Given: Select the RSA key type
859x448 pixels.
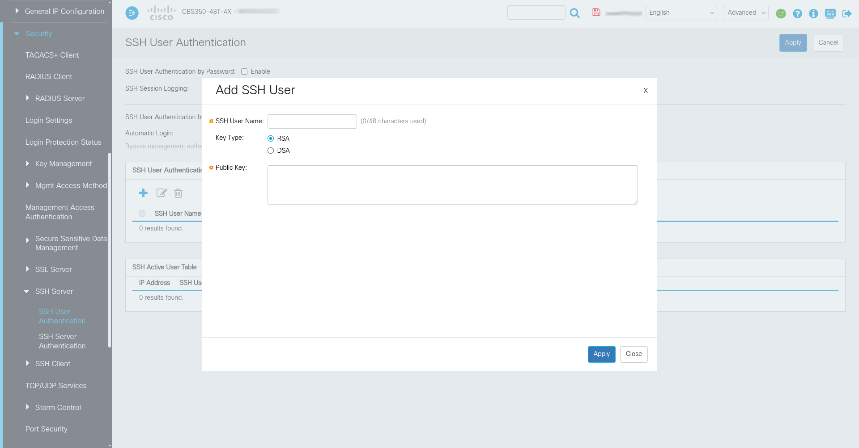Looking at the screenshot, I should pos(271,138).
